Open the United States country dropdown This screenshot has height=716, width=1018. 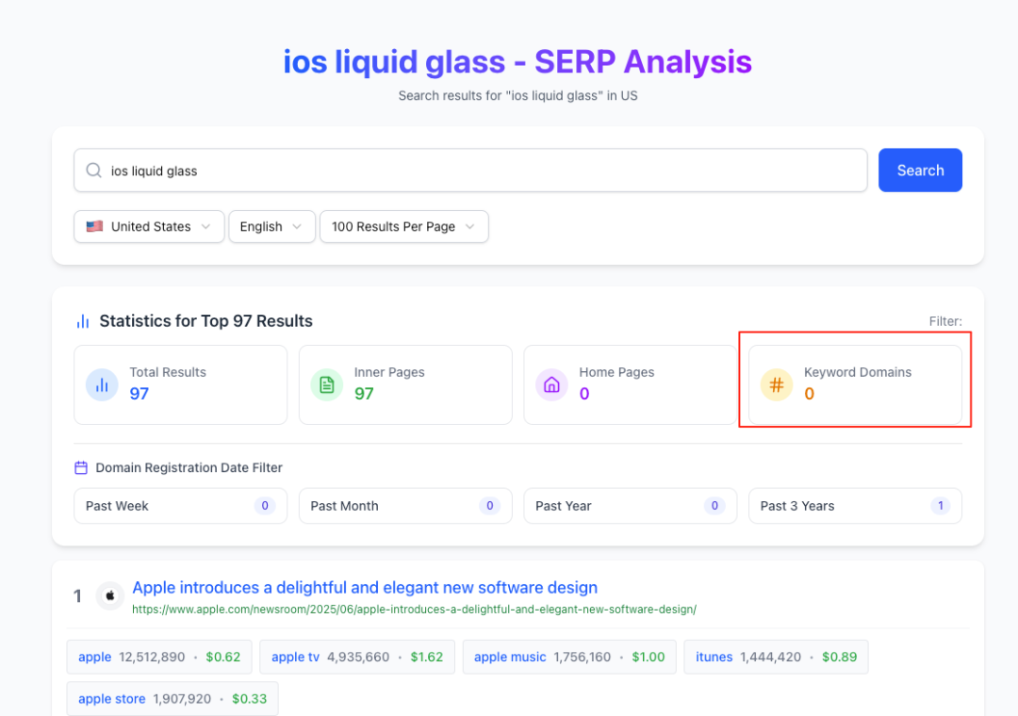coord(149,226)
